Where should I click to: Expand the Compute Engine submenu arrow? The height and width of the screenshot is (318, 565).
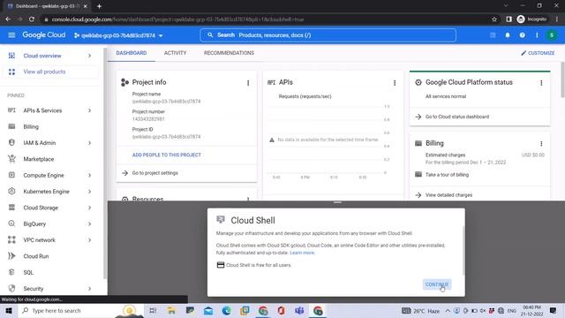(89, 175)
